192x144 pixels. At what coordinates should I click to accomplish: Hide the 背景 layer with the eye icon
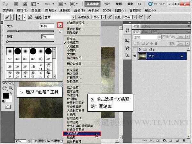[134, 56]
